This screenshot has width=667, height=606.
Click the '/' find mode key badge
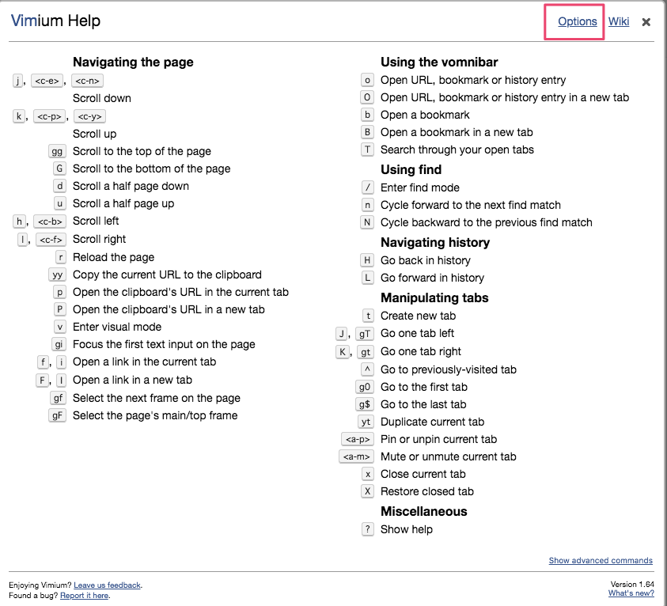(367, 187)
